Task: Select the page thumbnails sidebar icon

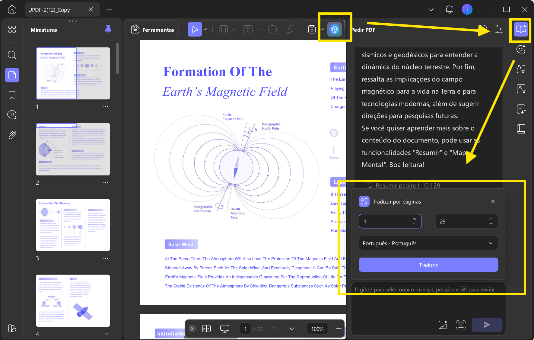Action: click(12, 75)
